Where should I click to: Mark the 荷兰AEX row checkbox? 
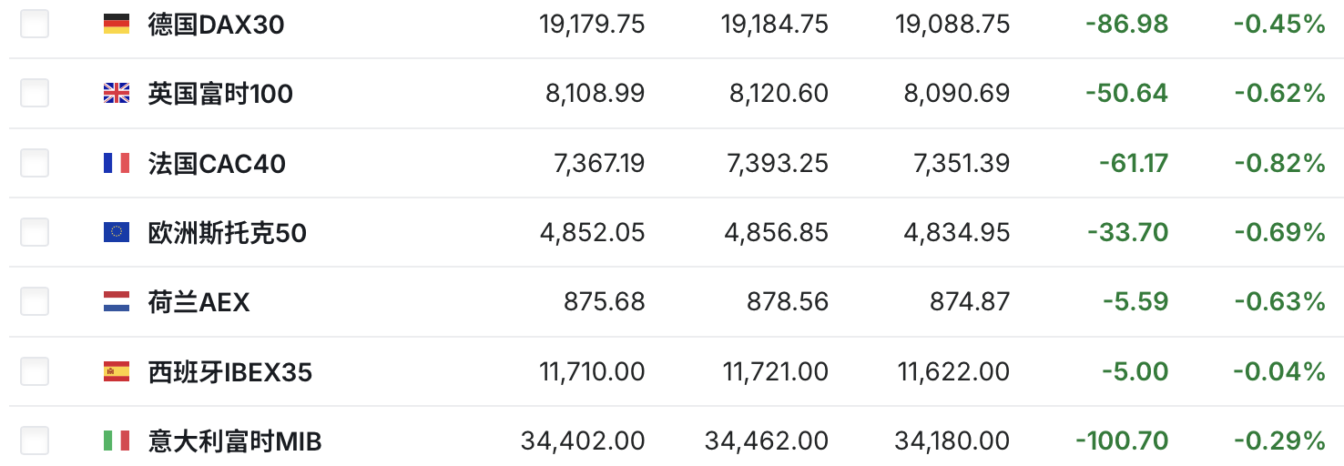(x=35, y=301)
